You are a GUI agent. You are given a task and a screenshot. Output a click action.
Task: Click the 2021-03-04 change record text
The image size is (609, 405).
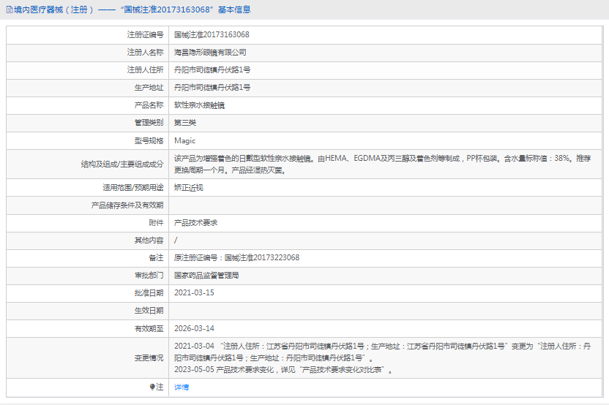tap(383, 352)
